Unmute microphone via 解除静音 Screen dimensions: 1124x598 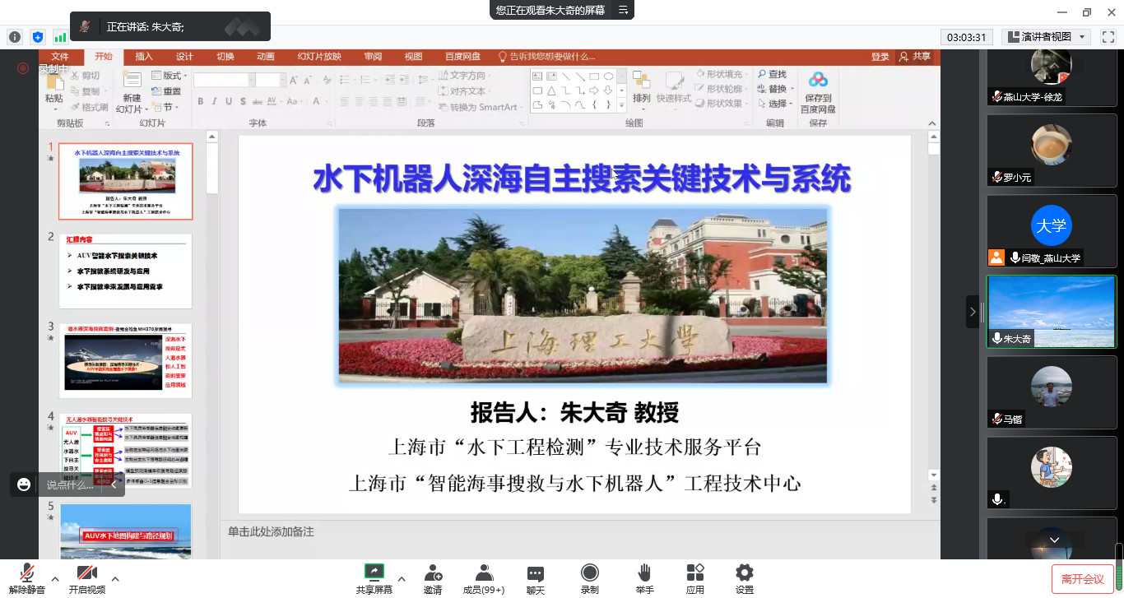click(27, 573)
